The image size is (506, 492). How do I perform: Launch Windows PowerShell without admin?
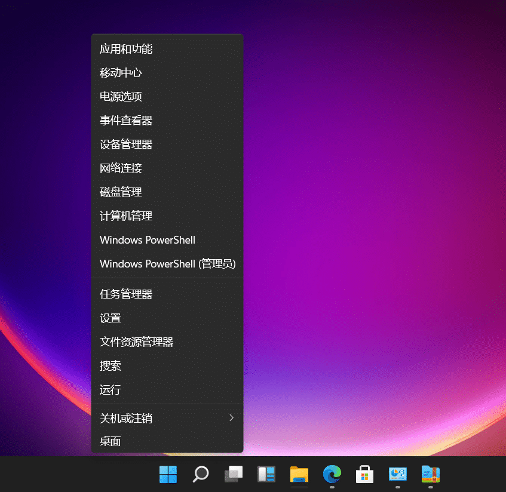(x=167, y=240)
